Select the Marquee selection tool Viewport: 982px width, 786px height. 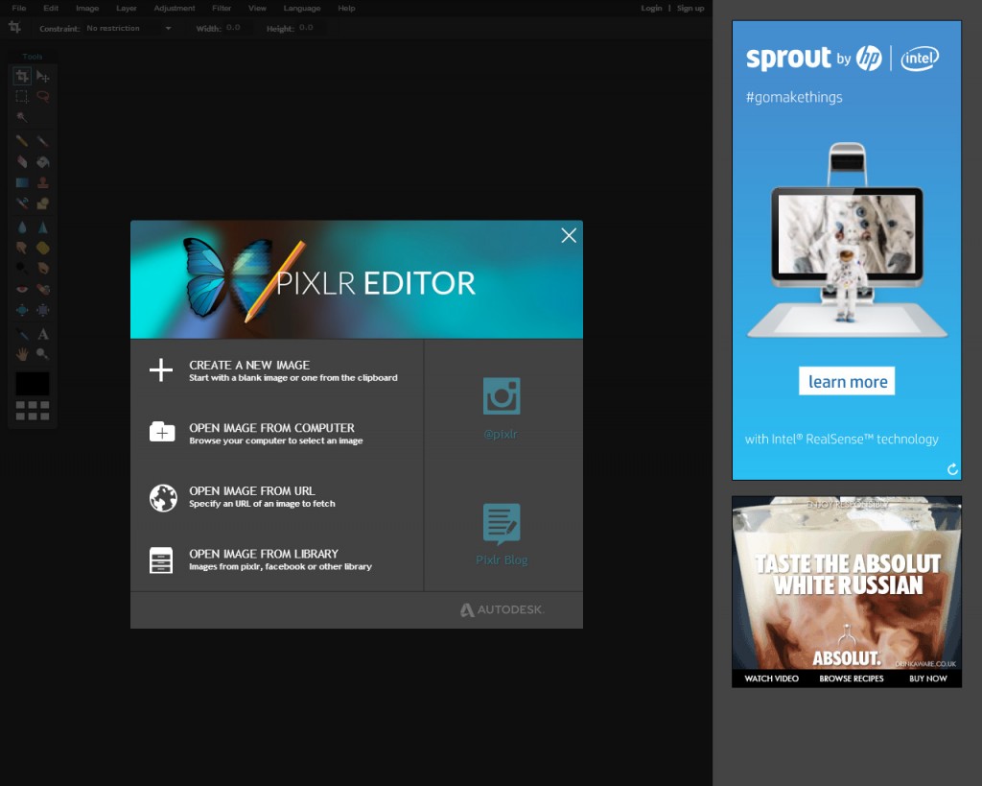[x=22, y=97]
